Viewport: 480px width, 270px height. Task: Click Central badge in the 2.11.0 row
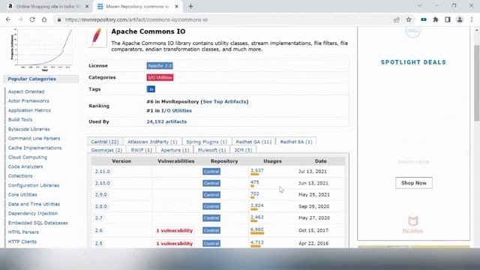[211, 172]
